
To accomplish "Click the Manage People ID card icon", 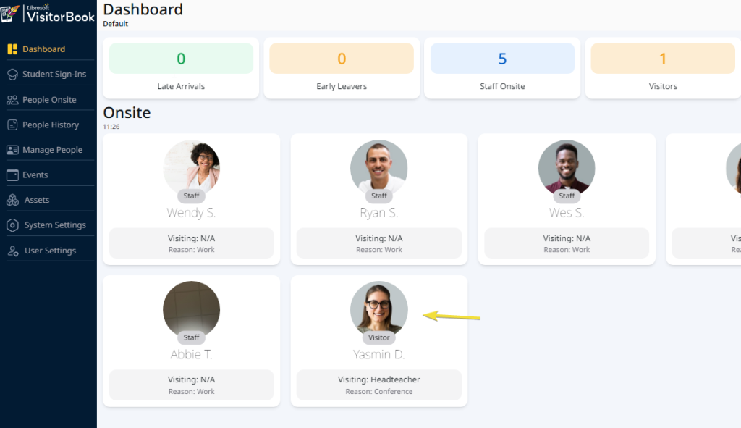I will 12,150.
